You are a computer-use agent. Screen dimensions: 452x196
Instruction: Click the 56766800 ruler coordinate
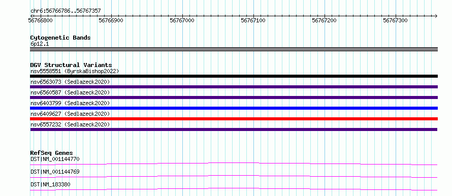click(40, 20)
